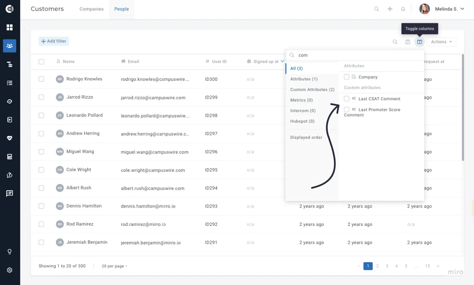Screen dimensions: 474x285
Task: Sort by the Signed up at column
Action: click(x=266, y=61)
